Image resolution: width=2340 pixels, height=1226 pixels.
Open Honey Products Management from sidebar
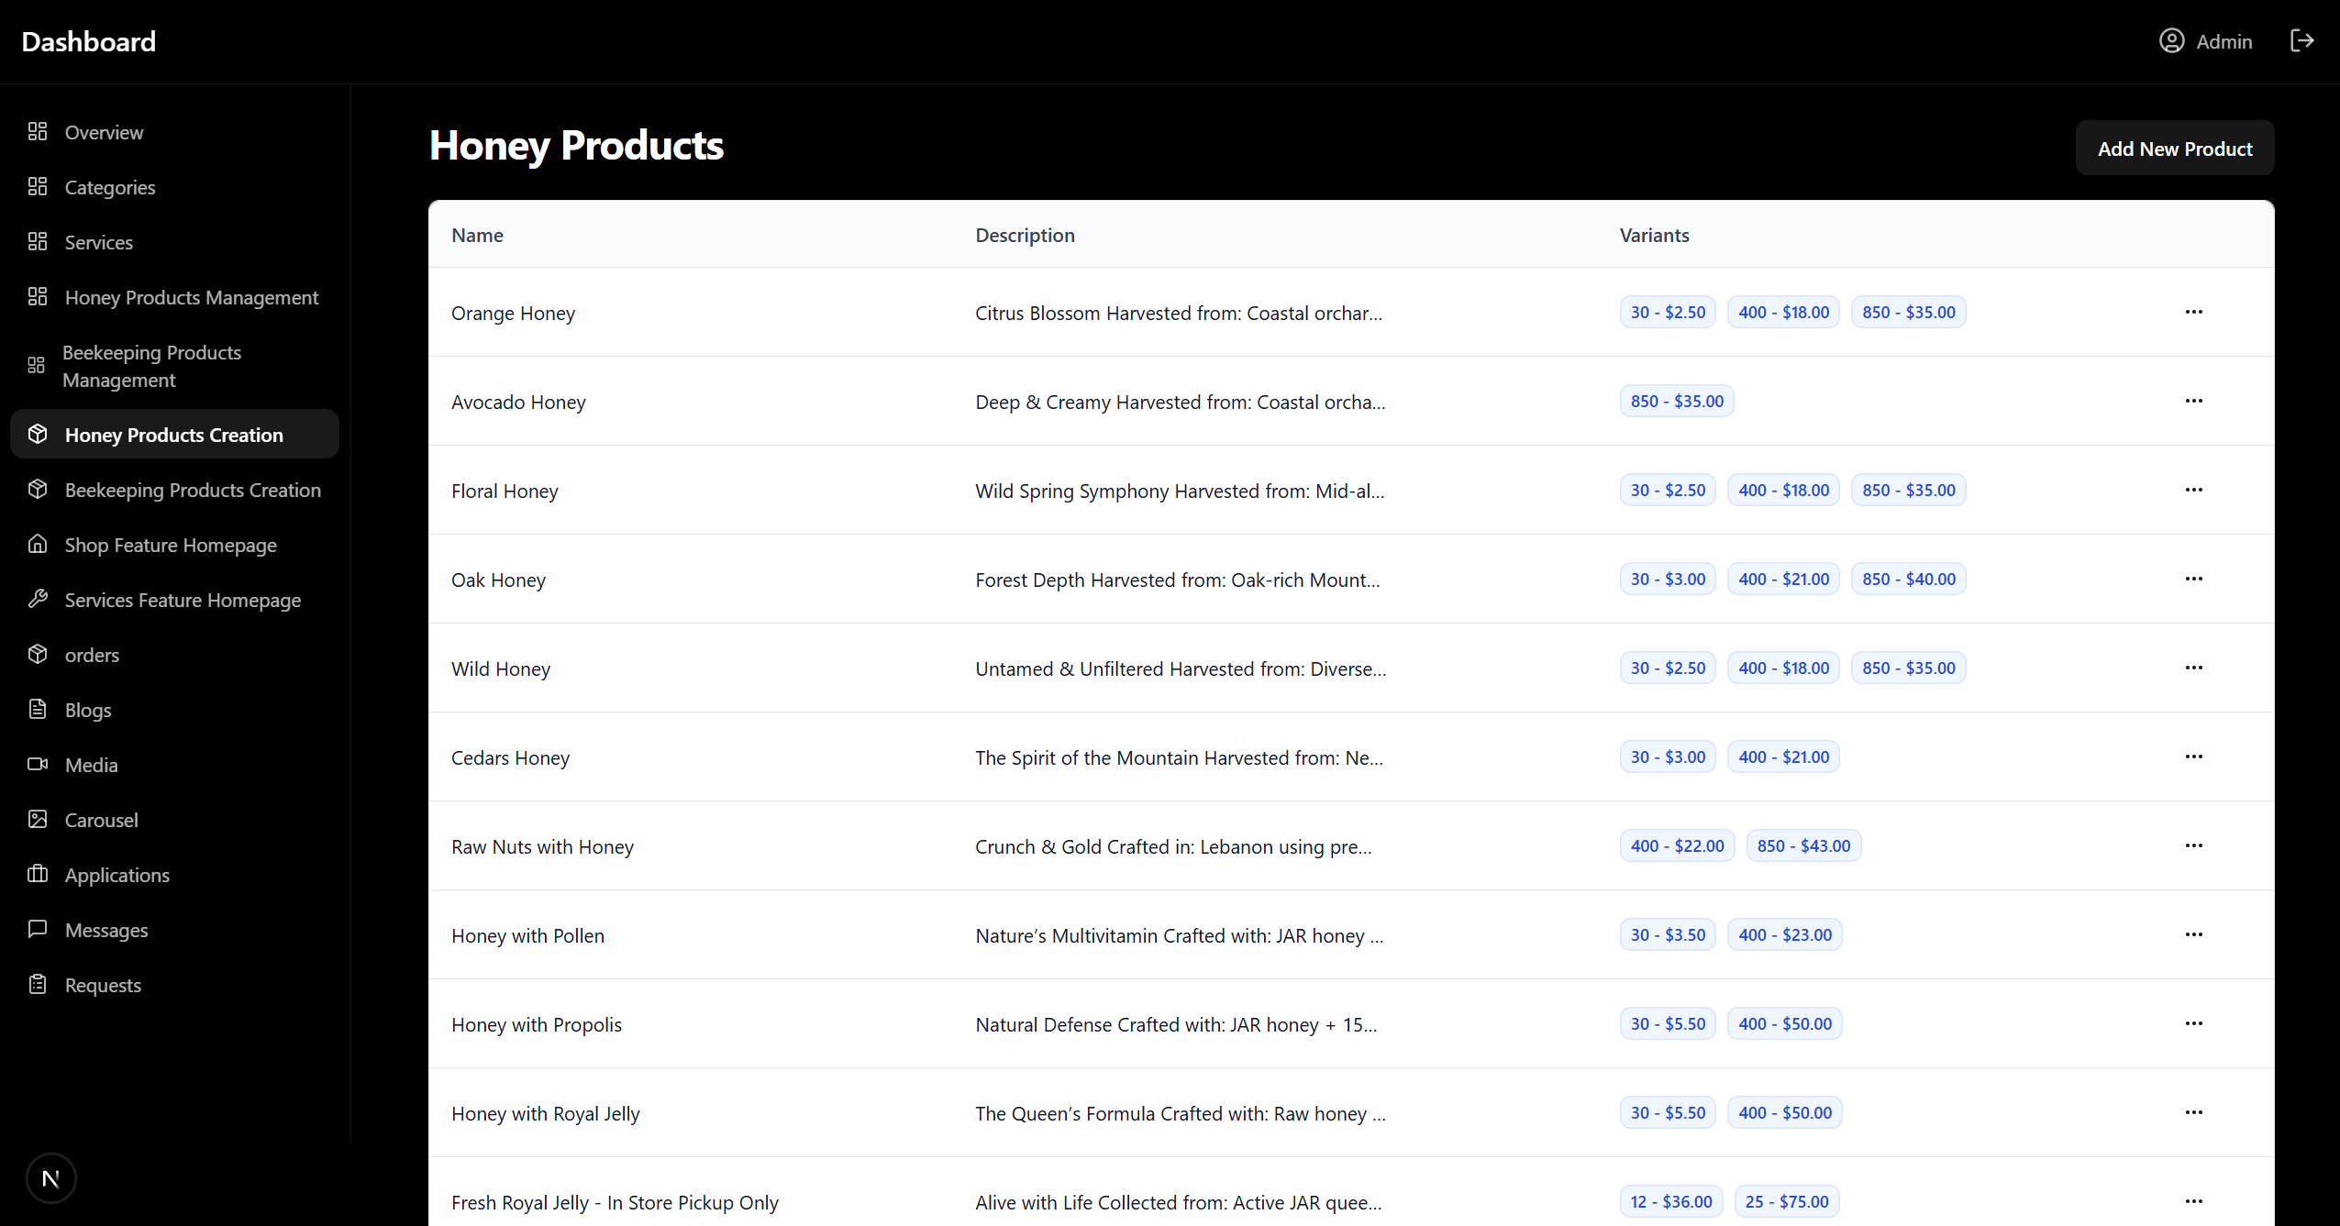(191, 296)
